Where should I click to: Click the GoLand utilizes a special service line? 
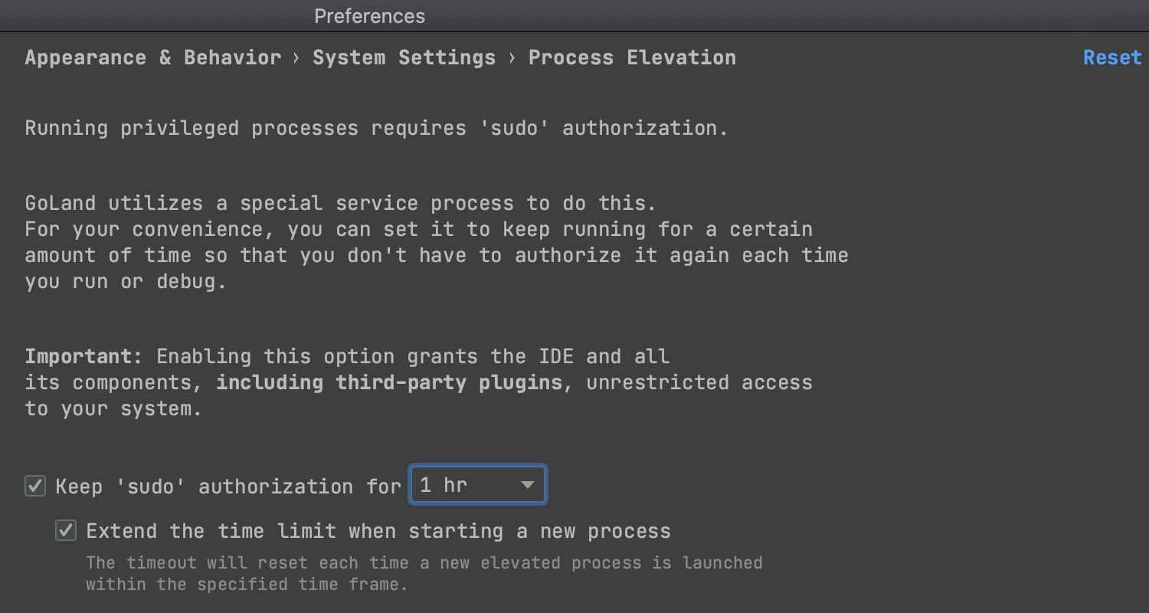coord(341,203)
